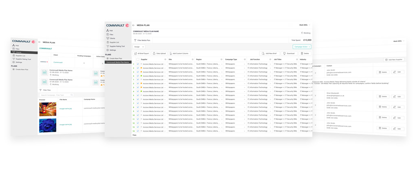This screenshot has height=183, width=417.
Task: Toggle the checkbox in row 7
Action: tap(138, 103)
